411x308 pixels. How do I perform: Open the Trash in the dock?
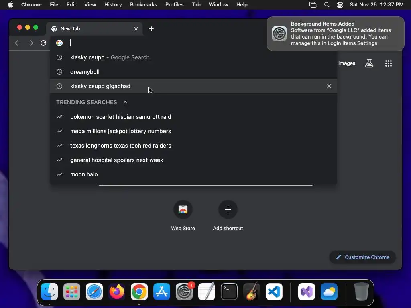362,292
